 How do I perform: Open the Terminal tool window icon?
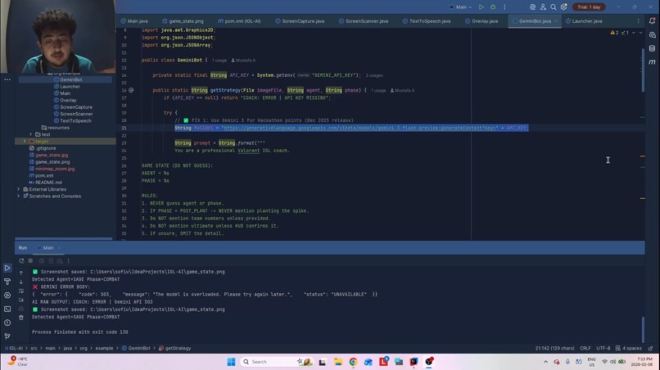[x=7, y=309]
